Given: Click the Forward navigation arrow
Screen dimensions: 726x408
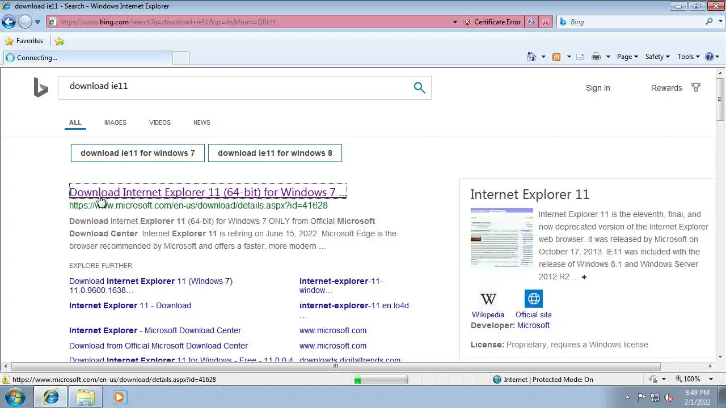Looking at the screenshot, I should pos(25,22).
